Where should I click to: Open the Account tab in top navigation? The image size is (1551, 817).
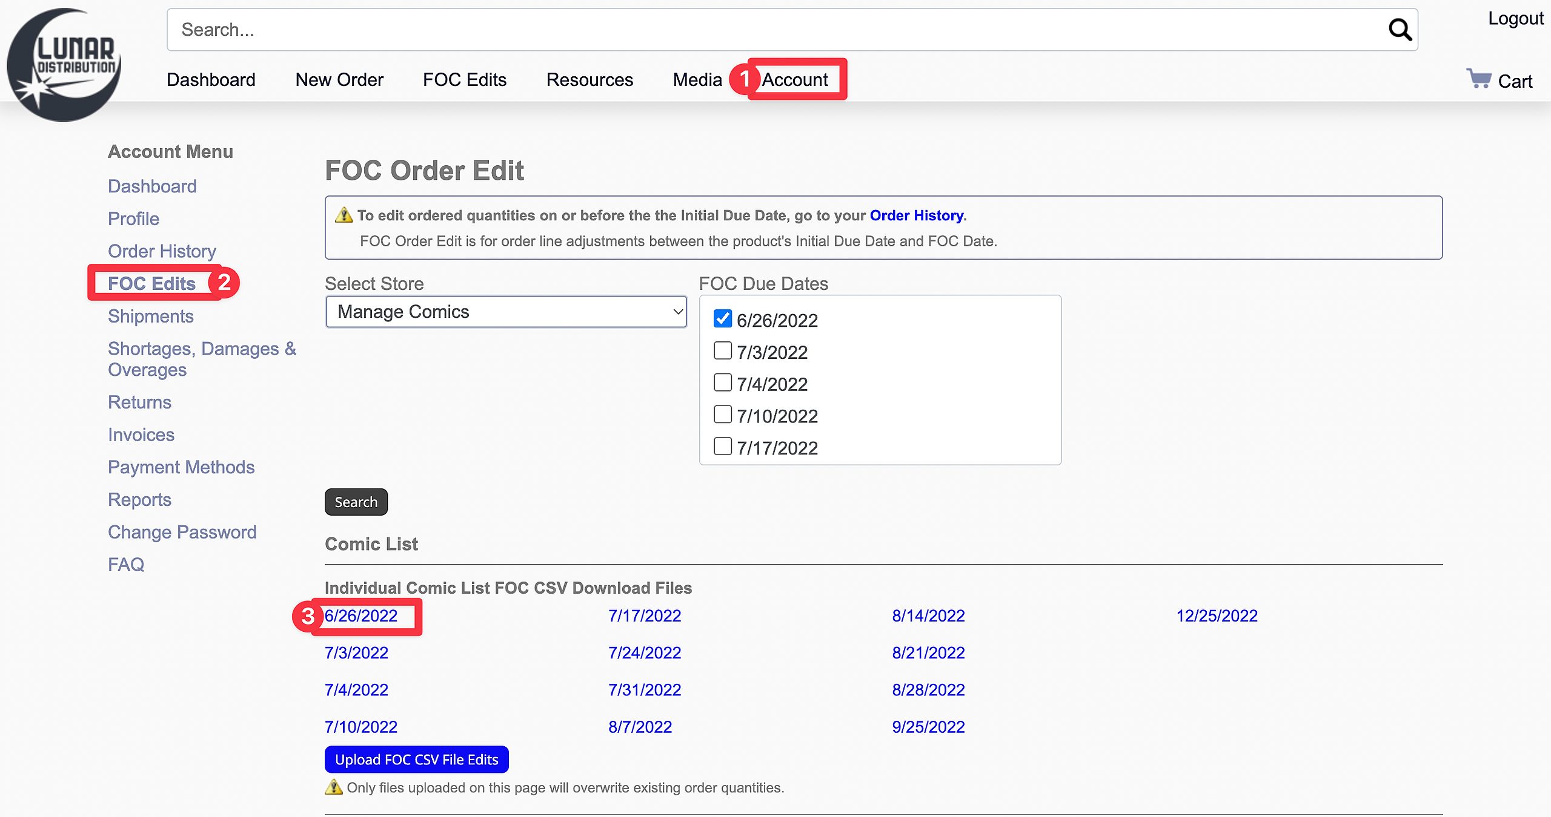coord(794,80)
